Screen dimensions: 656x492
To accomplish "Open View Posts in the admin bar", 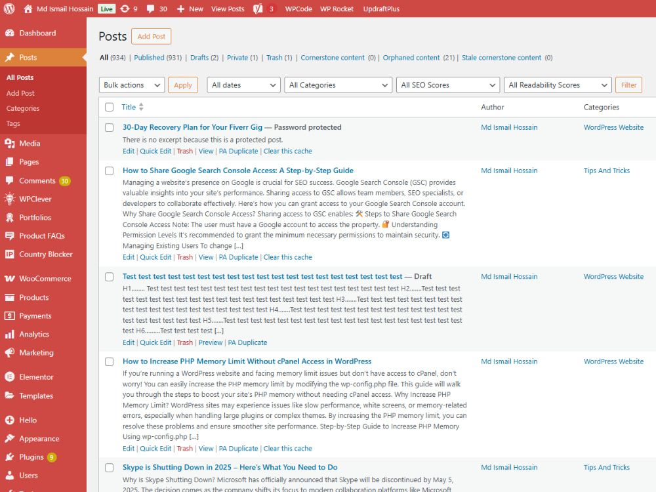I will point(228,9).
